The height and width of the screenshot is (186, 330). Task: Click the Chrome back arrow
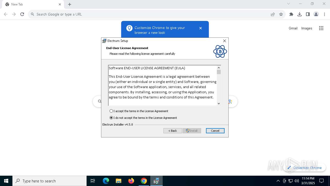pyautogui.click(x=6, y=14)
